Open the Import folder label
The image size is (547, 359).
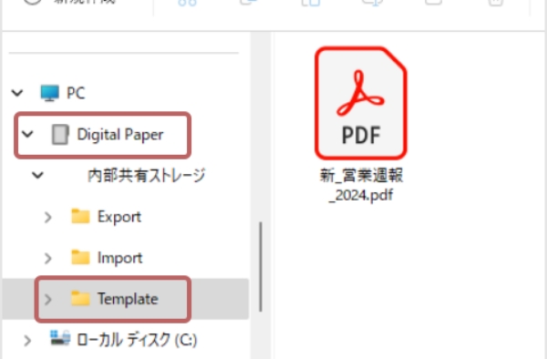tap(119, 258)
